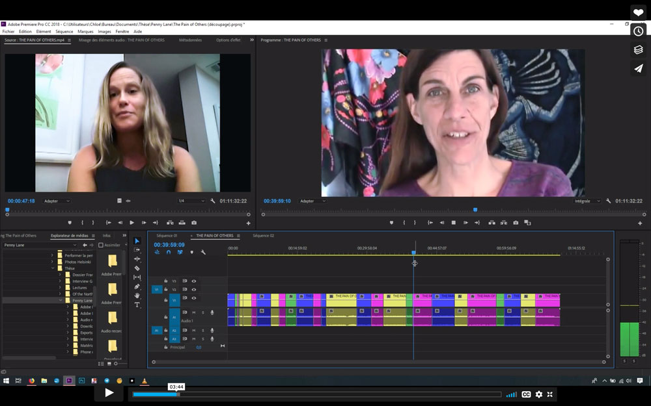Select the Pen tool

coord(137,286)
